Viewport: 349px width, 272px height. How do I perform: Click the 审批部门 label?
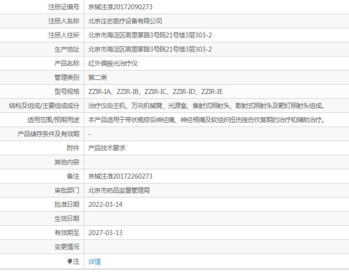(67, 190)
